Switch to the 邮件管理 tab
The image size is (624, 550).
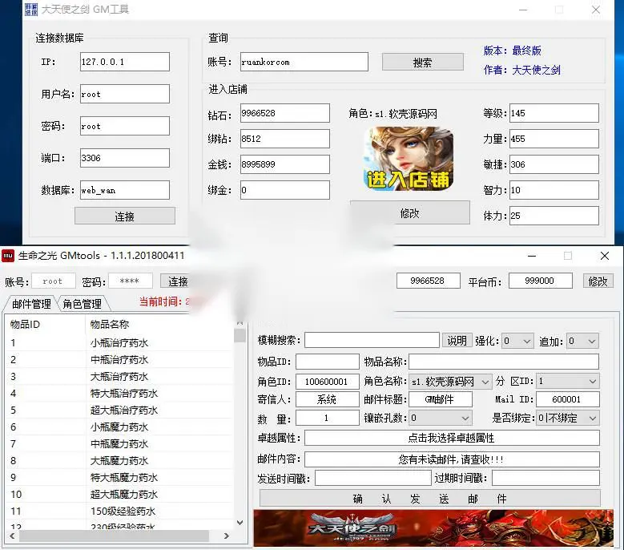(x=31, y=305)
